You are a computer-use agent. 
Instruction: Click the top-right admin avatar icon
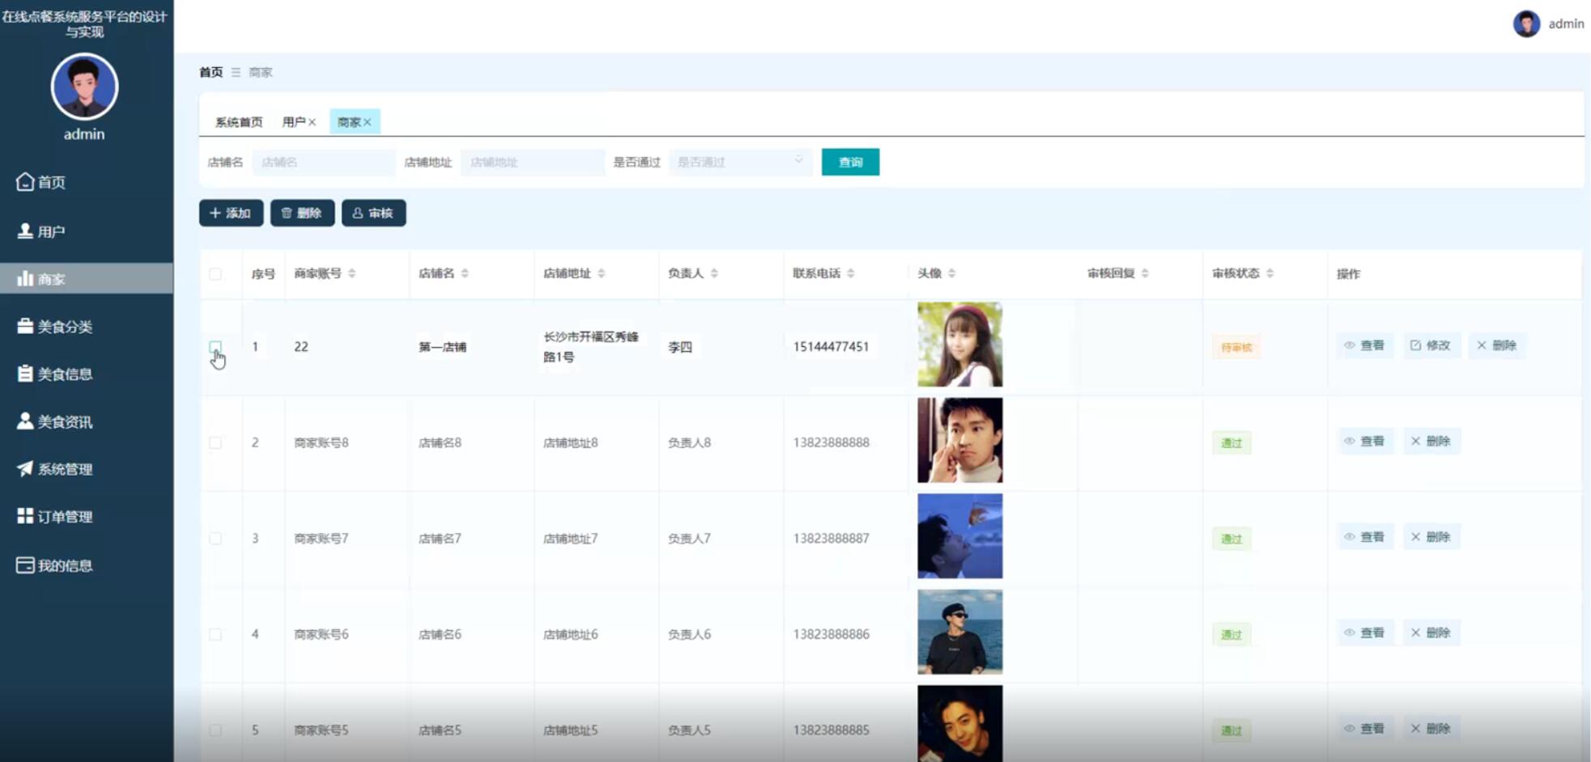[x=1526, y=23]
